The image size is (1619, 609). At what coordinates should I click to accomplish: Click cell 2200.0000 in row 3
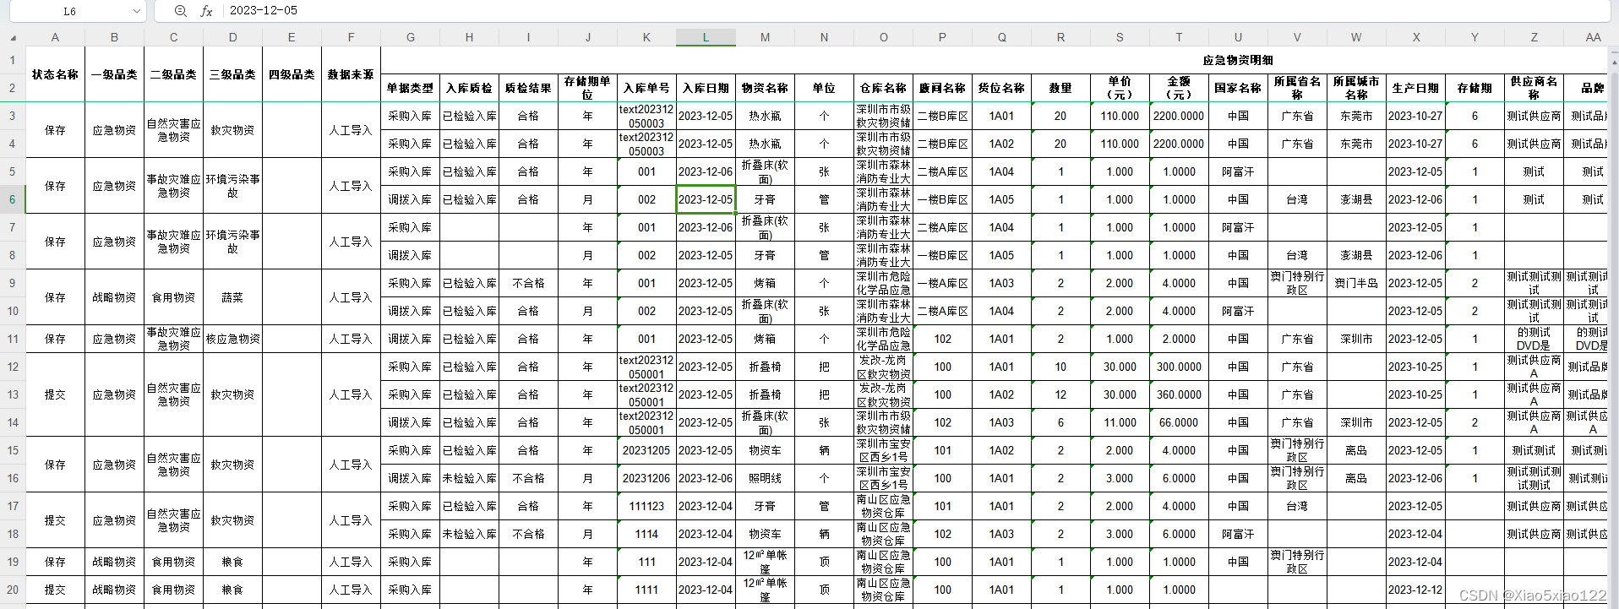pos(1179,116)
